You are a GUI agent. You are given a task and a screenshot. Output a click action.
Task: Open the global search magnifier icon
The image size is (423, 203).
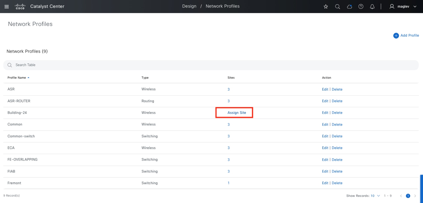(x=337, y=7)
